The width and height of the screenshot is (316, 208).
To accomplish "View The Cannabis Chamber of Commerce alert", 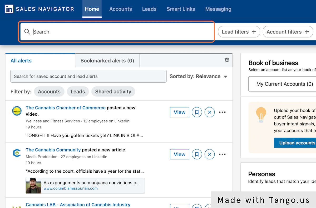I will click(x=180, y=112).
